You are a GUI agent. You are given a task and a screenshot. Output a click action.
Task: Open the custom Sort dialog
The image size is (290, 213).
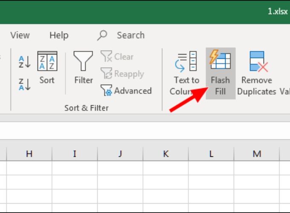click(47, 68)
